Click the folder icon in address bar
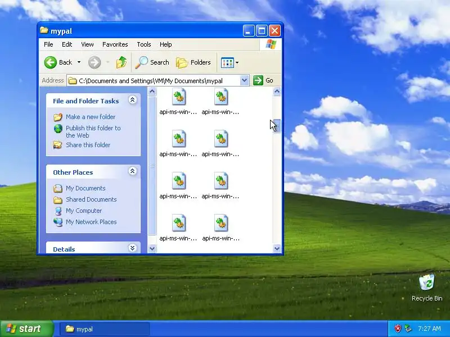450x337 pixels. click(73, 81)
